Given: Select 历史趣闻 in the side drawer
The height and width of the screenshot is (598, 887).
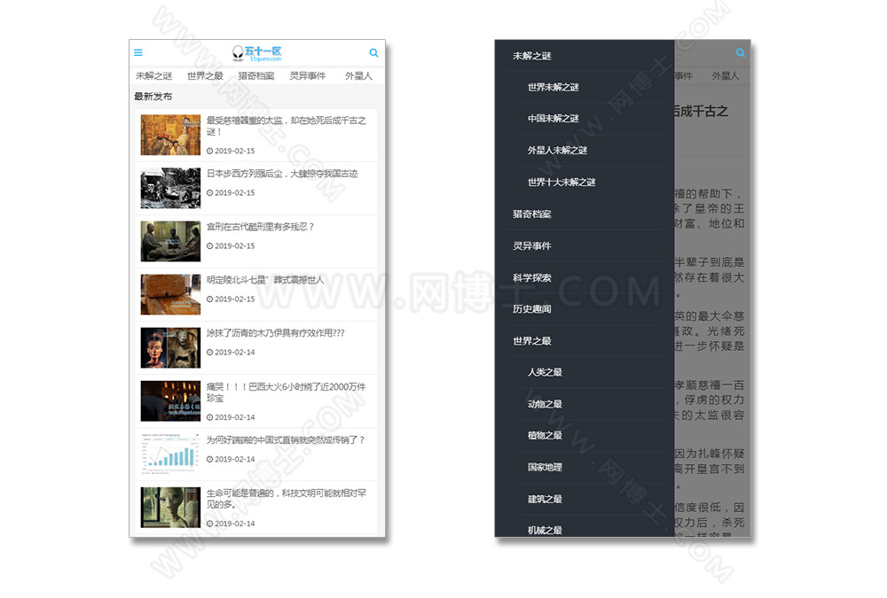Looking at the screenshot, I should point(531,308).
